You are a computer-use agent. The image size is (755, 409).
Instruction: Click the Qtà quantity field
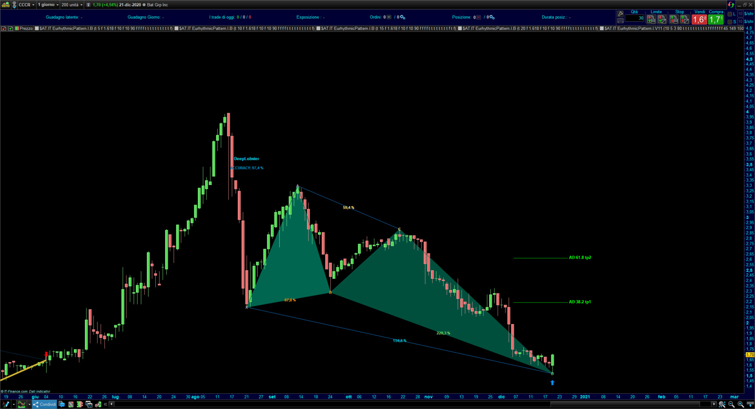635,18
